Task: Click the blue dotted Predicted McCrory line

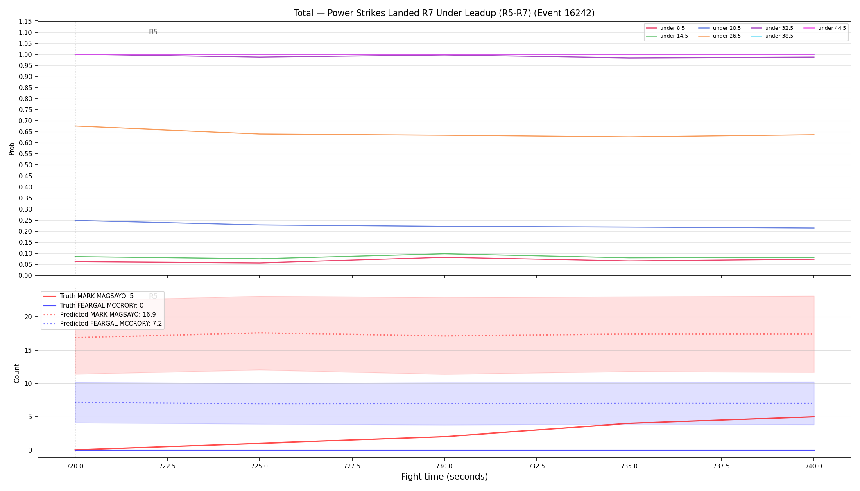Action: click(444, 403)
